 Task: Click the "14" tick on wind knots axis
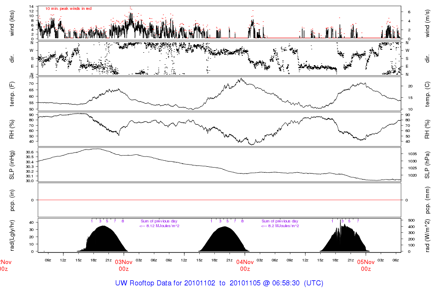click(32, 6)
